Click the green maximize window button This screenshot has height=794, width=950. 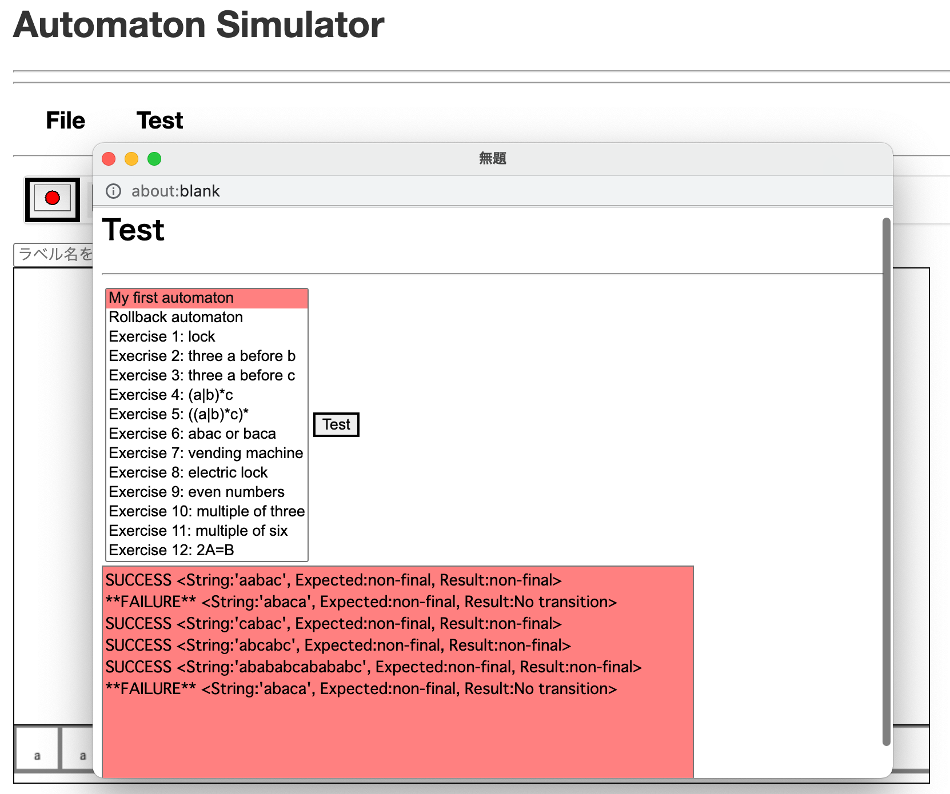[x=154, y=159]
